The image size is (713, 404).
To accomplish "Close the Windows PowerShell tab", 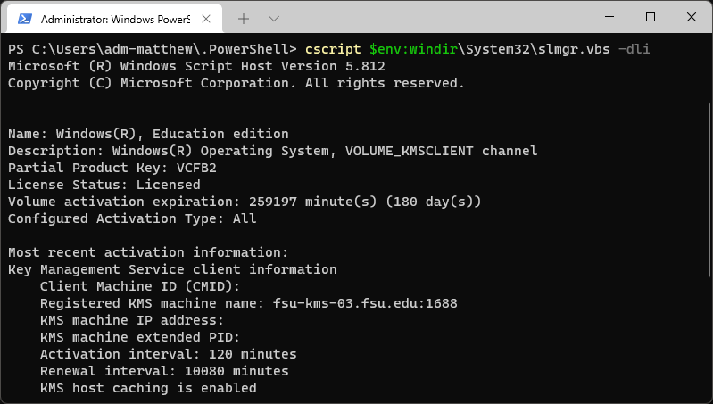I will pos(207,18).
